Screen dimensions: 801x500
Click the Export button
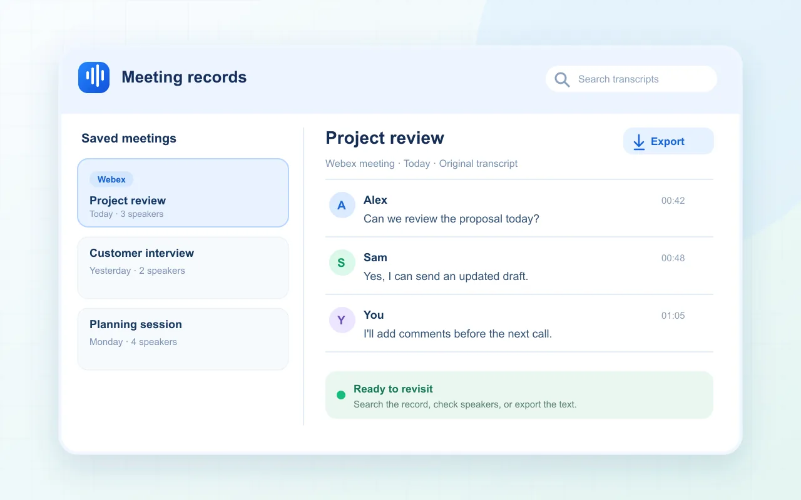(668, 141)
